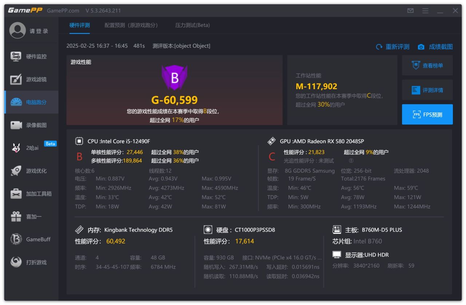This screenshot has height=305, width=466.
Task: Click the memory name Kingbank Technology DDR5
Action: point(138,230)
